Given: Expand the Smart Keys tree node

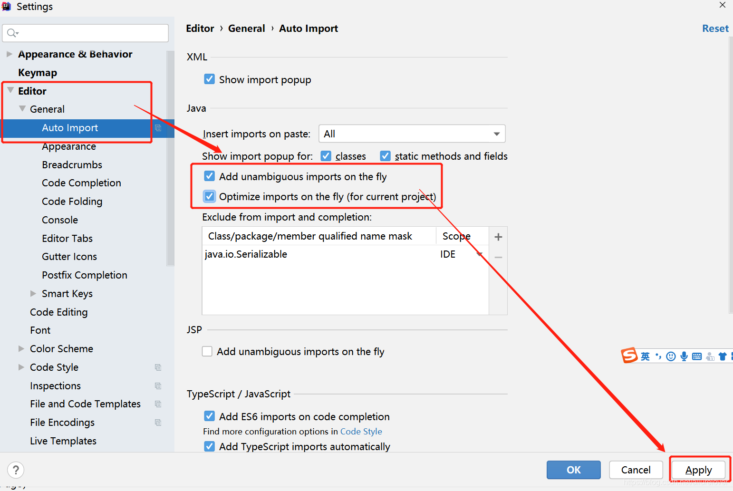Looking at the screenshot, I should [33, 294].
